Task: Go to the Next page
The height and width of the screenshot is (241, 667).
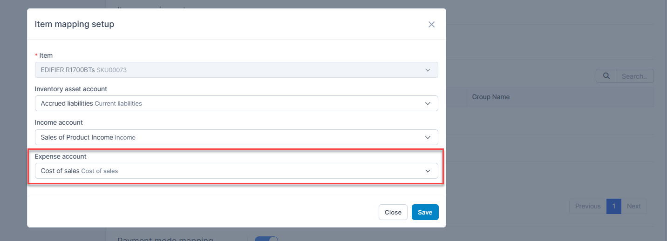Action: pyautogui.click(x=633, y=206)
